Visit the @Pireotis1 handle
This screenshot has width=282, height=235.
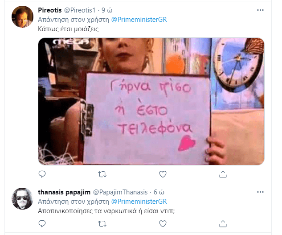[x=80, y=10]
